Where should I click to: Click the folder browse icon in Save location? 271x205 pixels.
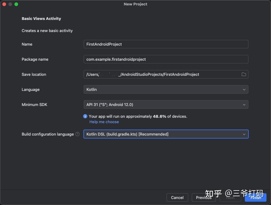click(x=244, y=74)
